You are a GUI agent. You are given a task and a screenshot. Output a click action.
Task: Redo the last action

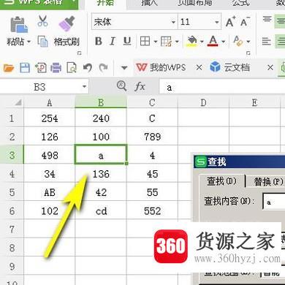104,67
